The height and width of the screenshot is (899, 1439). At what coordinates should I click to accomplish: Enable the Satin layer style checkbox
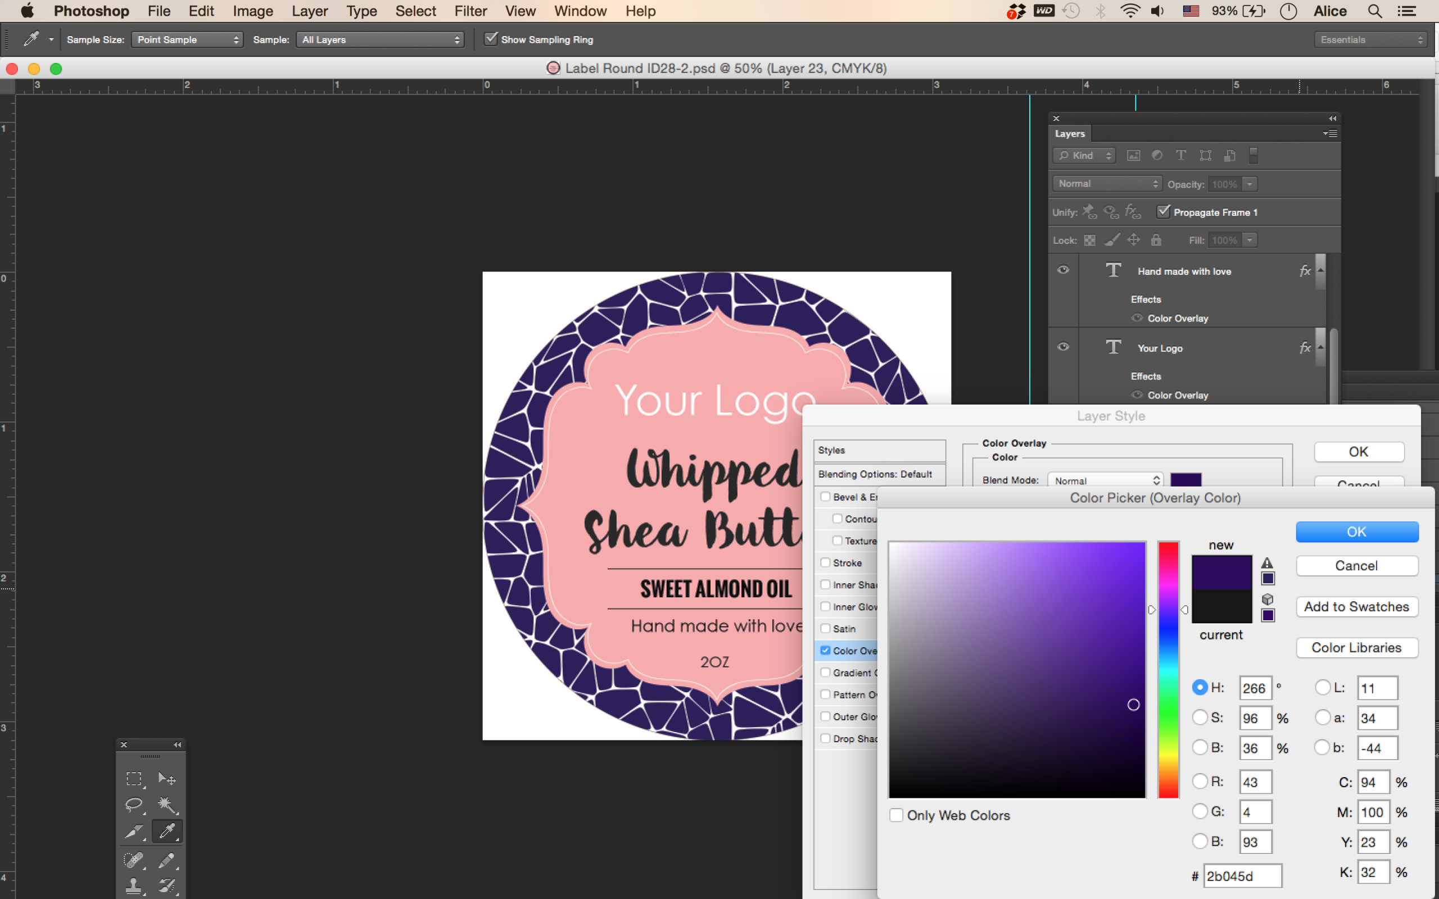825,628
